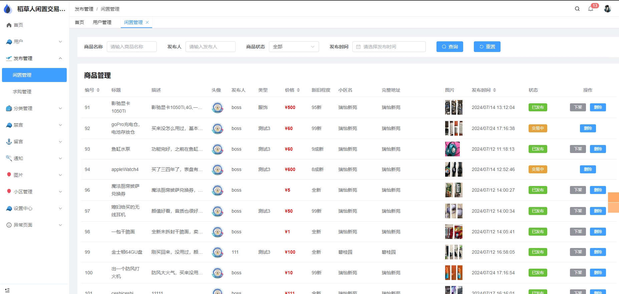The height and width of the screenshot is (294, 619).
Task: Click the orange floating widget at right edge
Action: pos(613,202)
